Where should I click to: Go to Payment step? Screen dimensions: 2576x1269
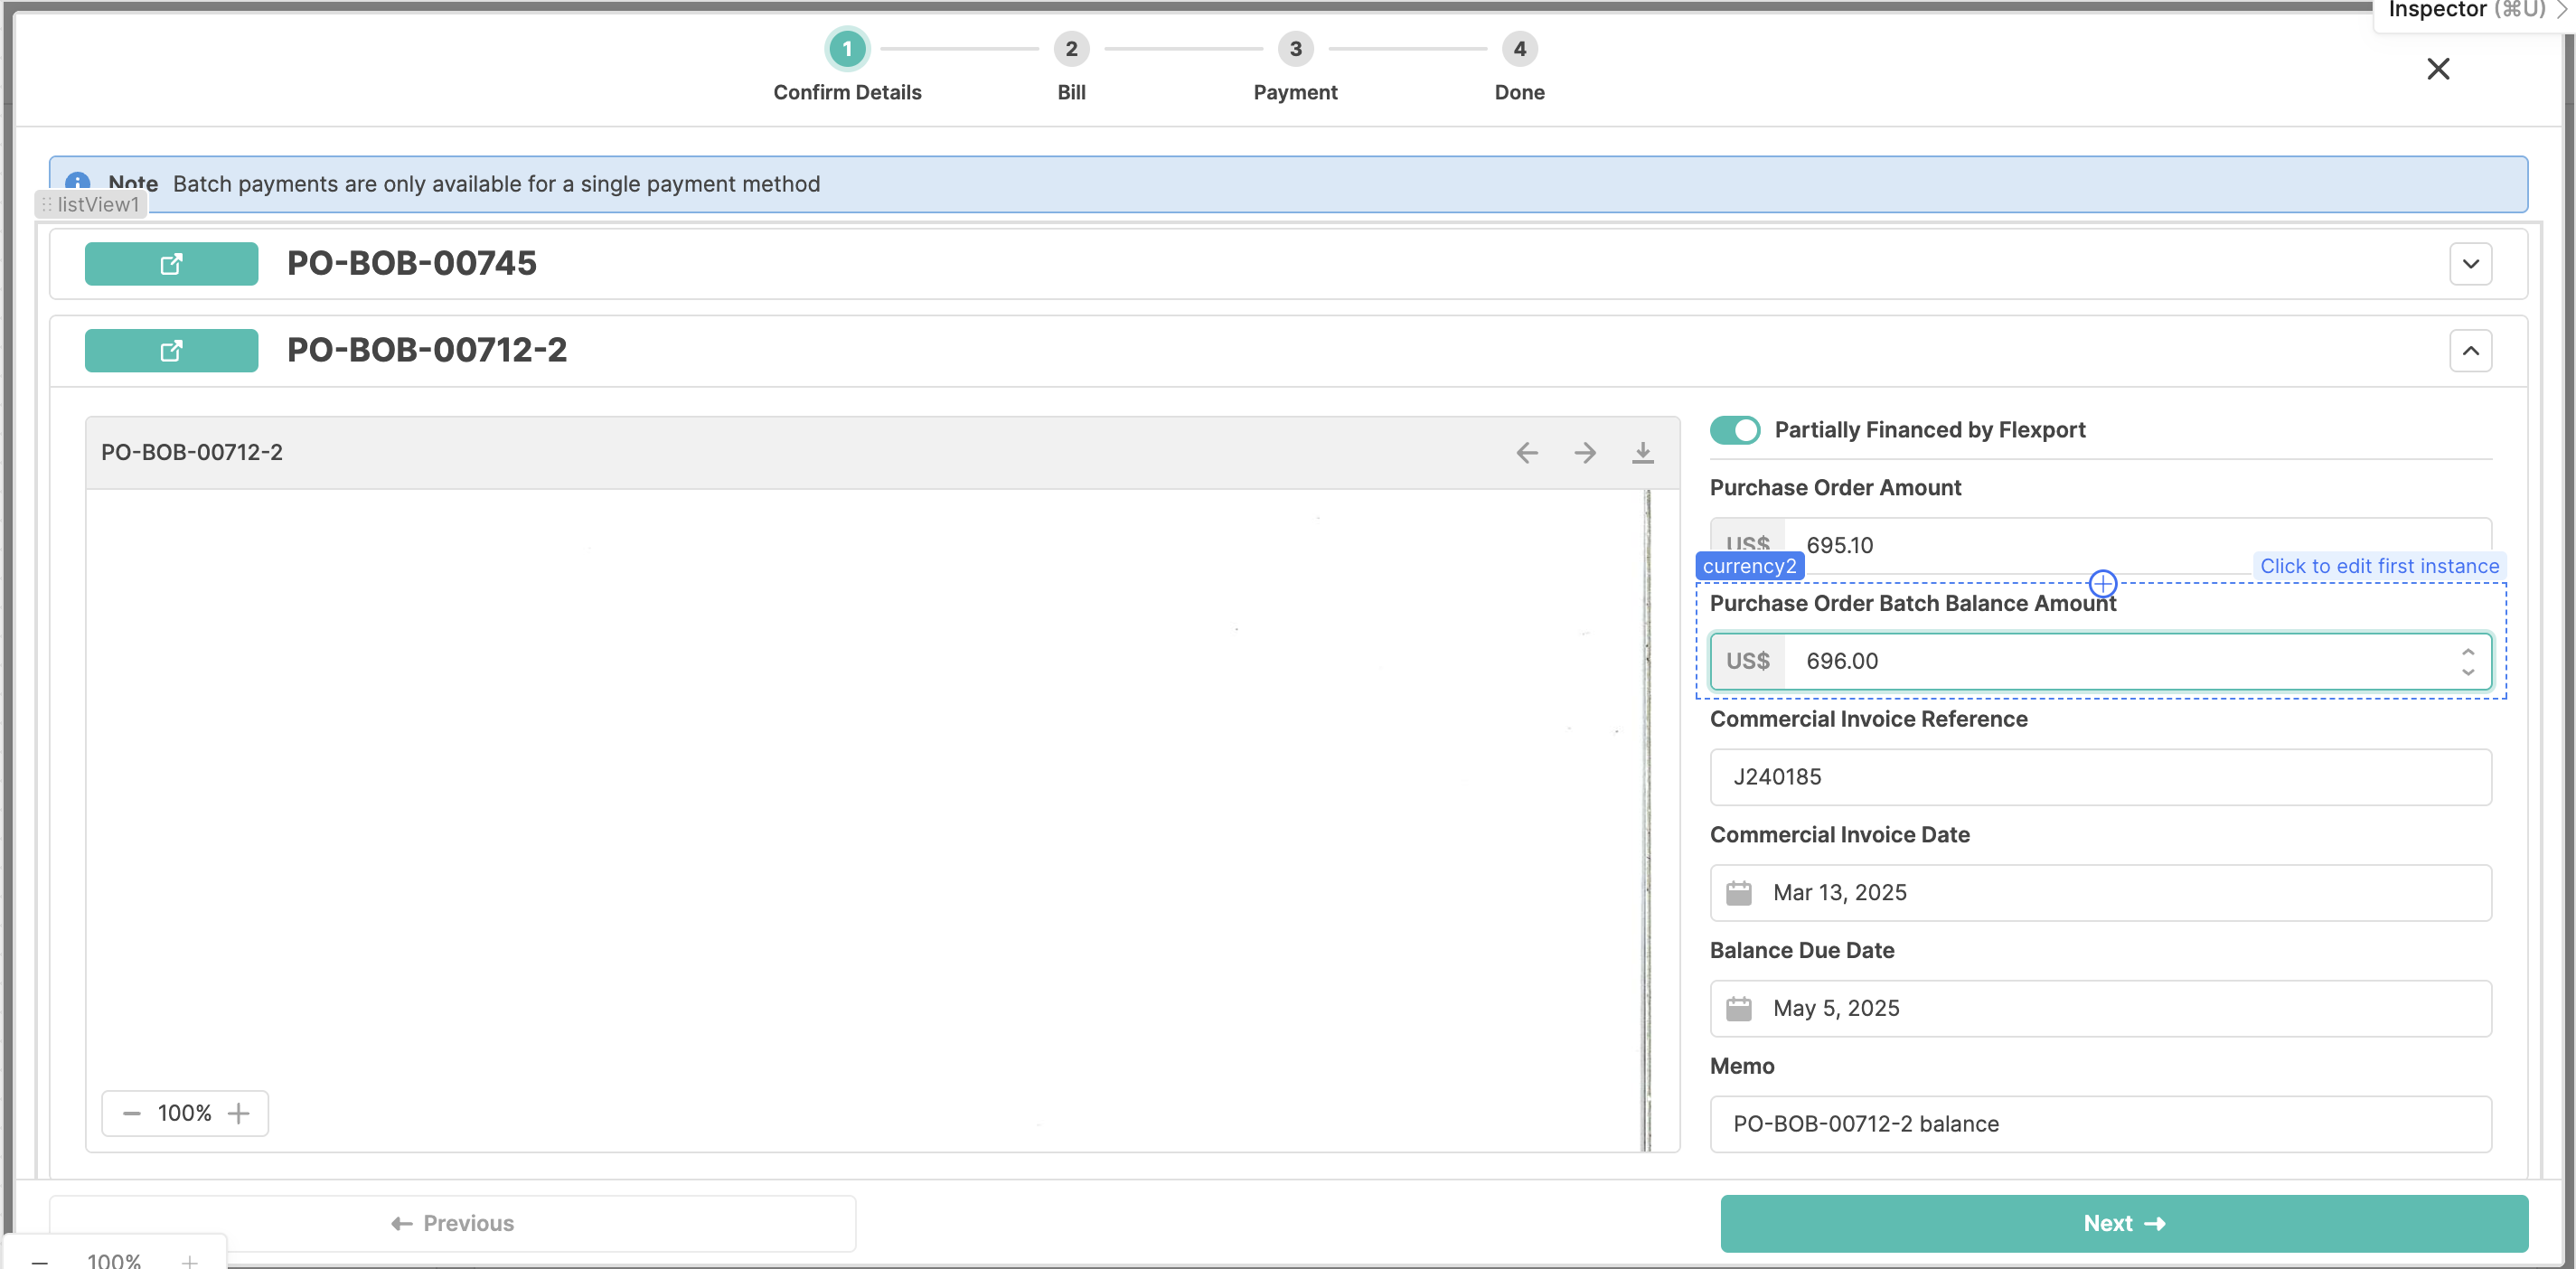pyautogui.click(x=1295, y=66)
